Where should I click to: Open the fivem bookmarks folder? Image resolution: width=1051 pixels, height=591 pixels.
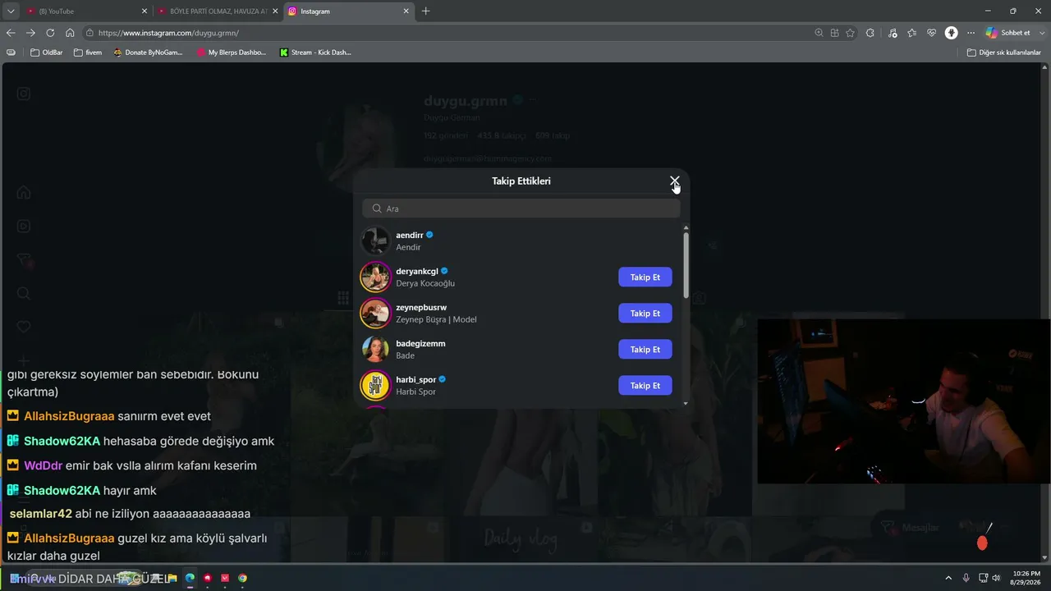tap(88, 53)
